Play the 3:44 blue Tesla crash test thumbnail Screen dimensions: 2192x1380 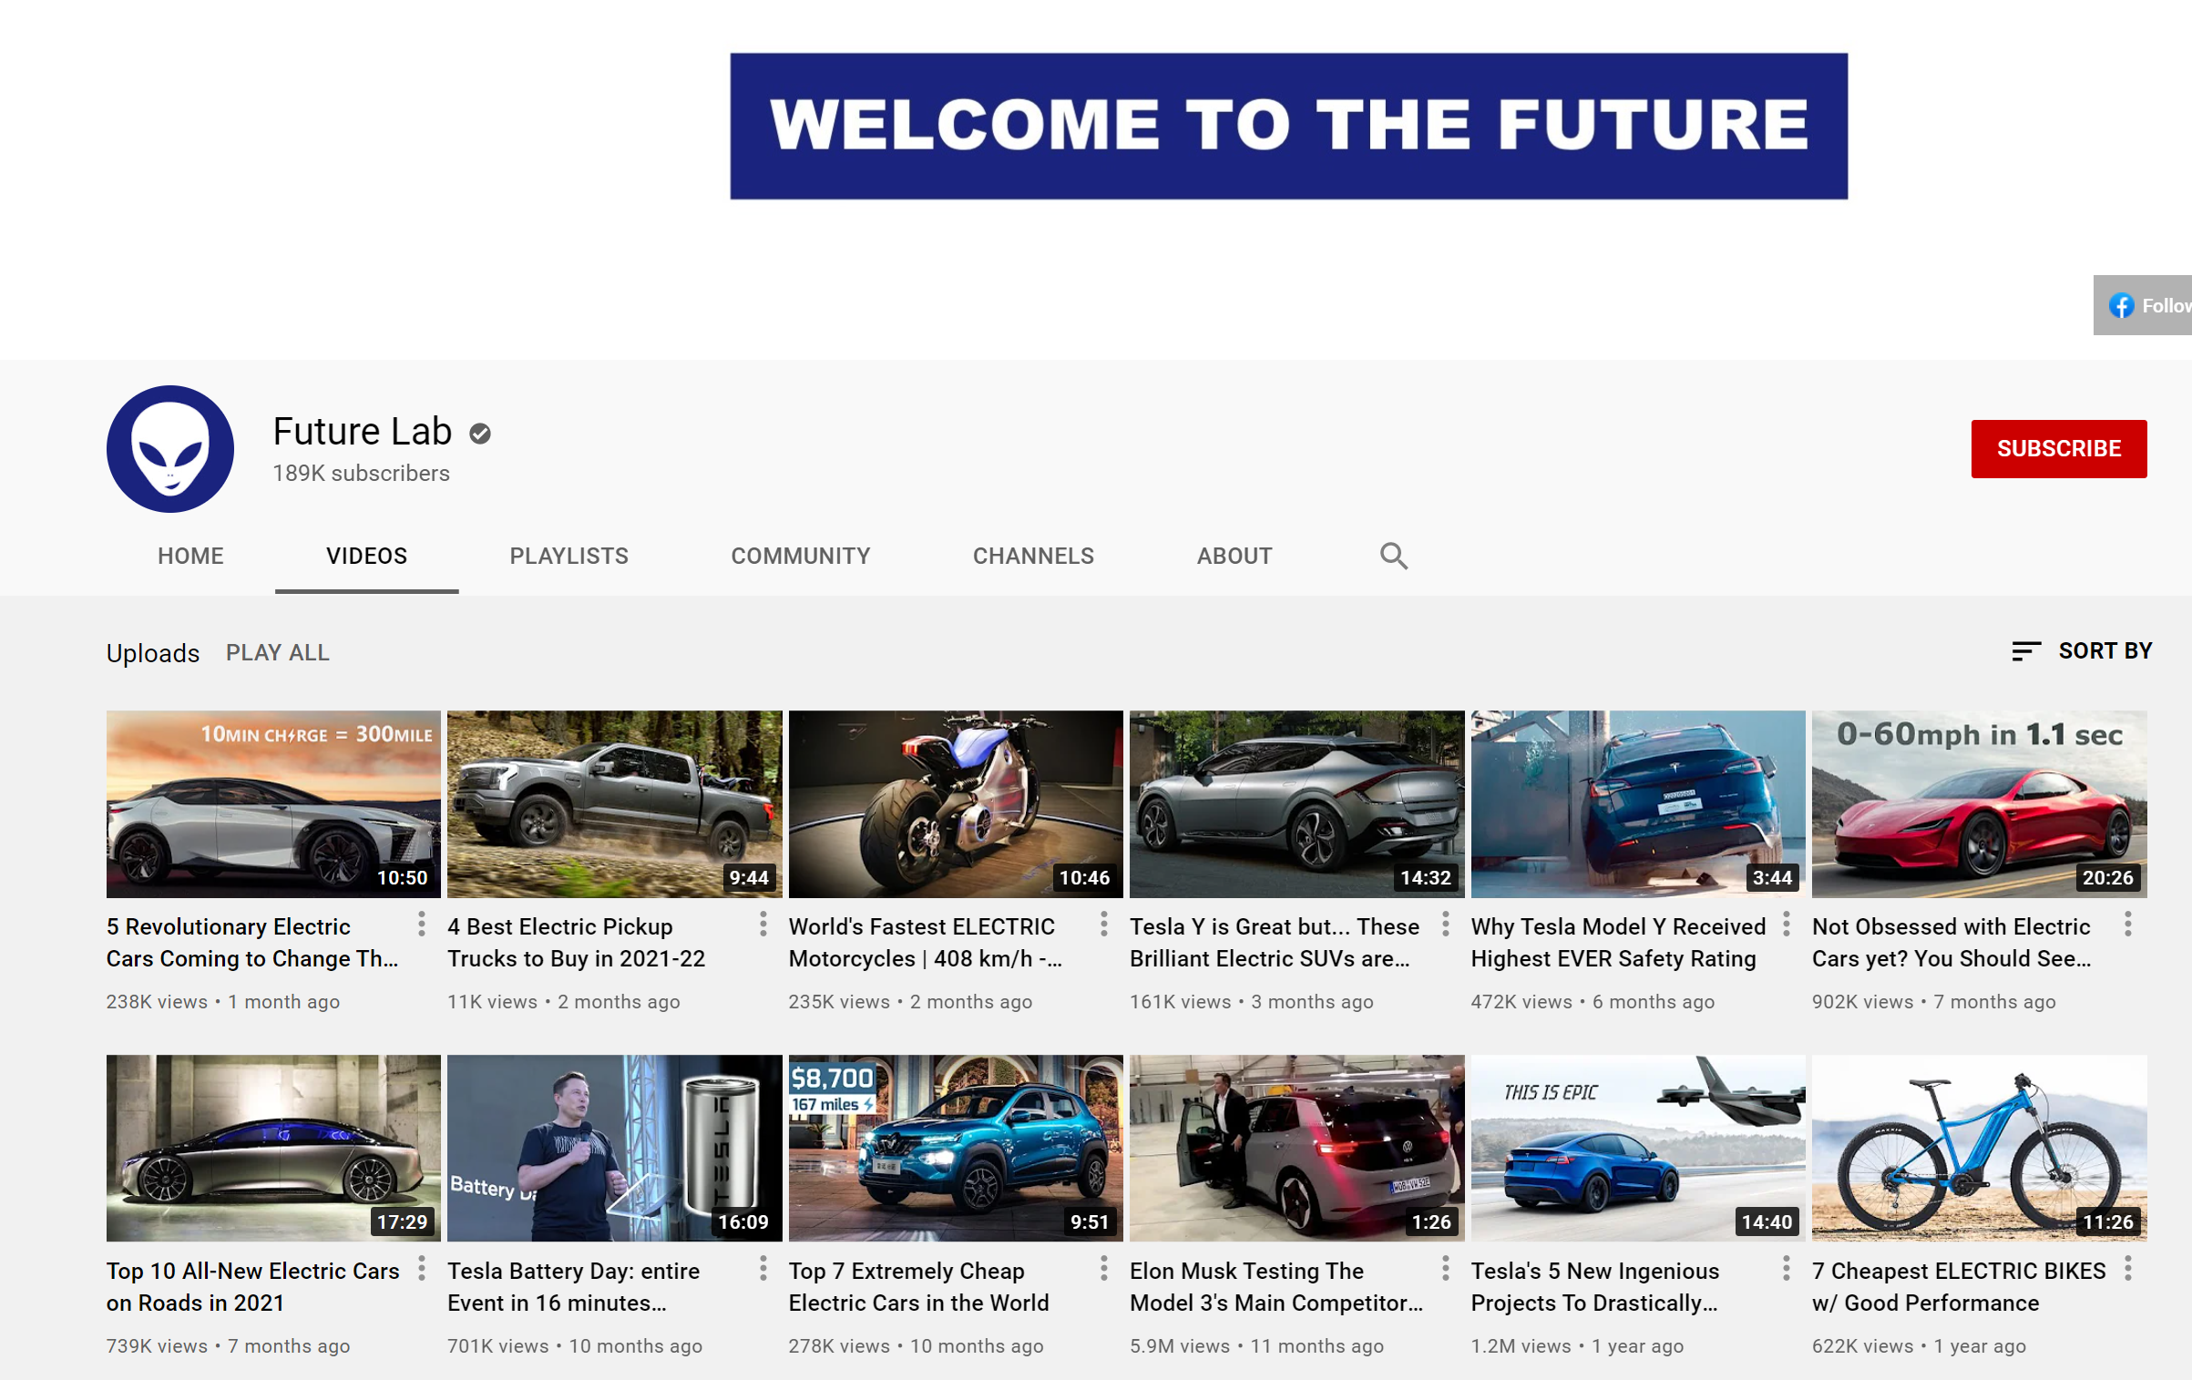[1638, 804]
